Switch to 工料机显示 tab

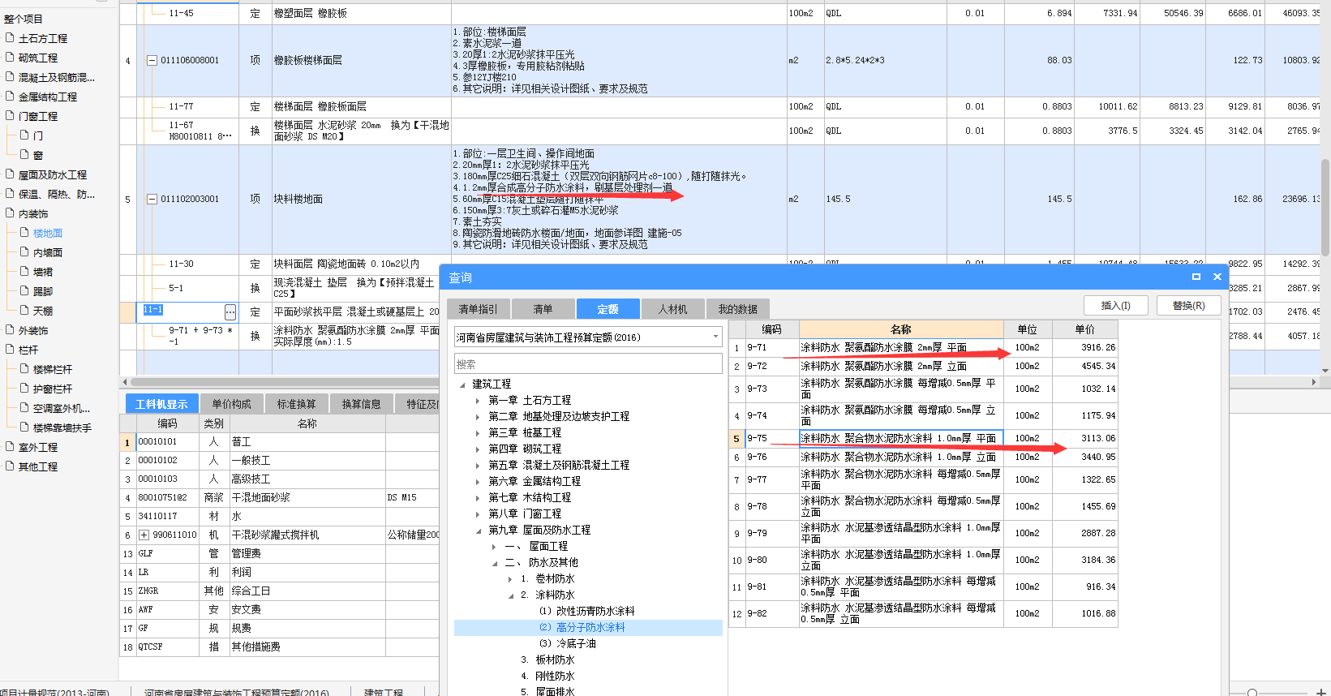(161, 404)
